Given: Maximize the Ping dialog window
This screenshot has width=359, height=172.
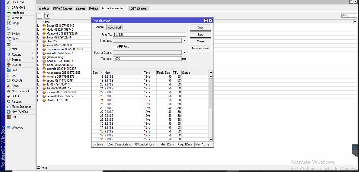Looking at the screenshot, I should 206,21.
